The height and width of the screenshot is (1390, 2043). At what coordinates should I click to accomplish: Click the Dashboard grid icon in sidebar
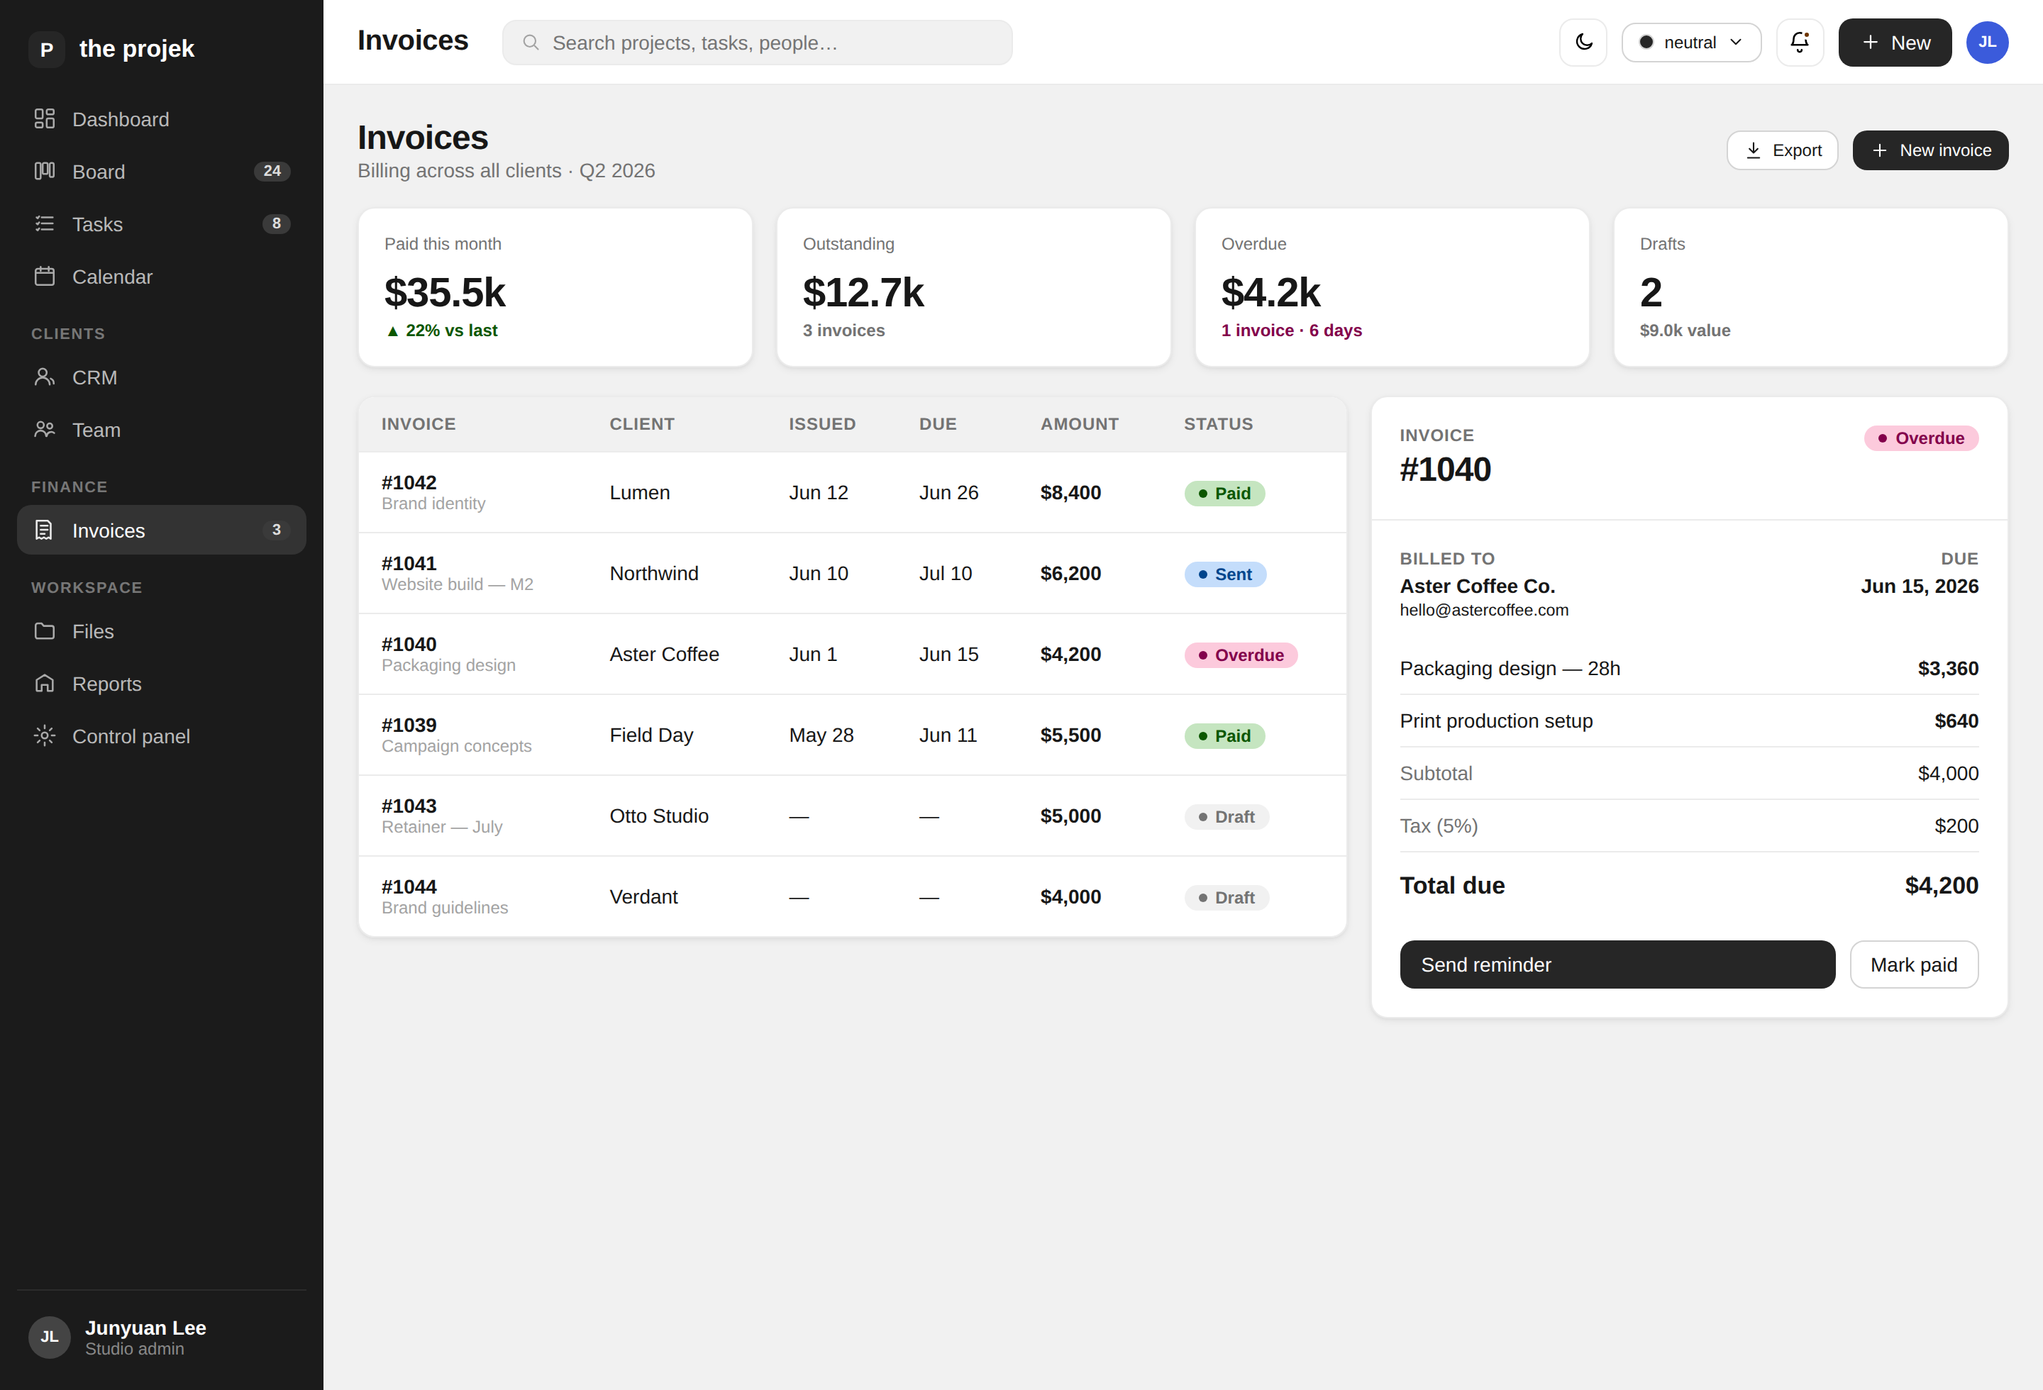click(x=45, y=118)
